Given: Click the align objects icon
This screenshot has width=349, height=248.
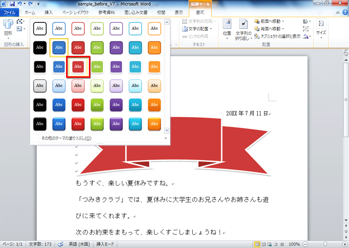Looking at the screenshot, I should [x=307, y=21].
